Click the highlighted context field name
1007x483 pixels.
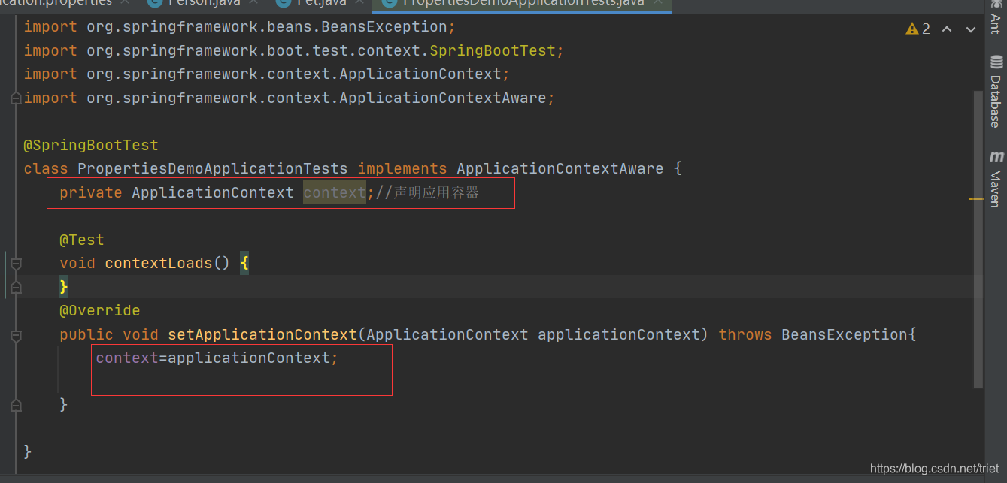pos(335,193)
